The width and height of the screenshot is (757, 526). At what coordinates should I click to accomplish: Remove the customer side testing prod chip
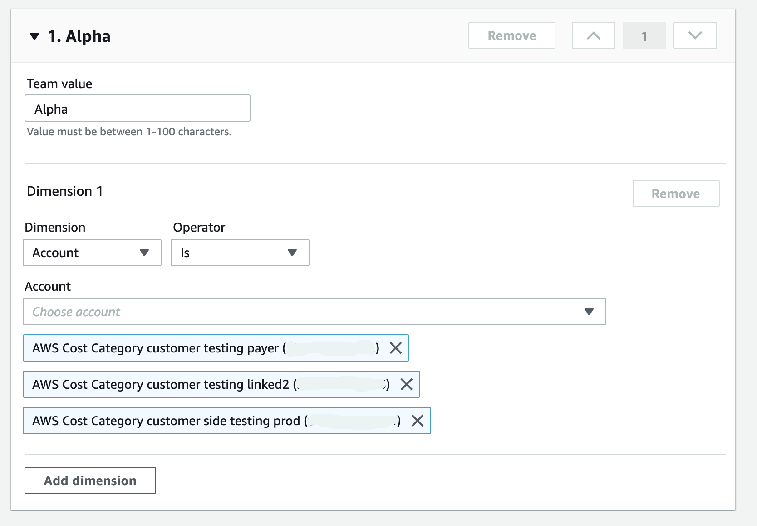pyautogui.click(x=418, y=421)
